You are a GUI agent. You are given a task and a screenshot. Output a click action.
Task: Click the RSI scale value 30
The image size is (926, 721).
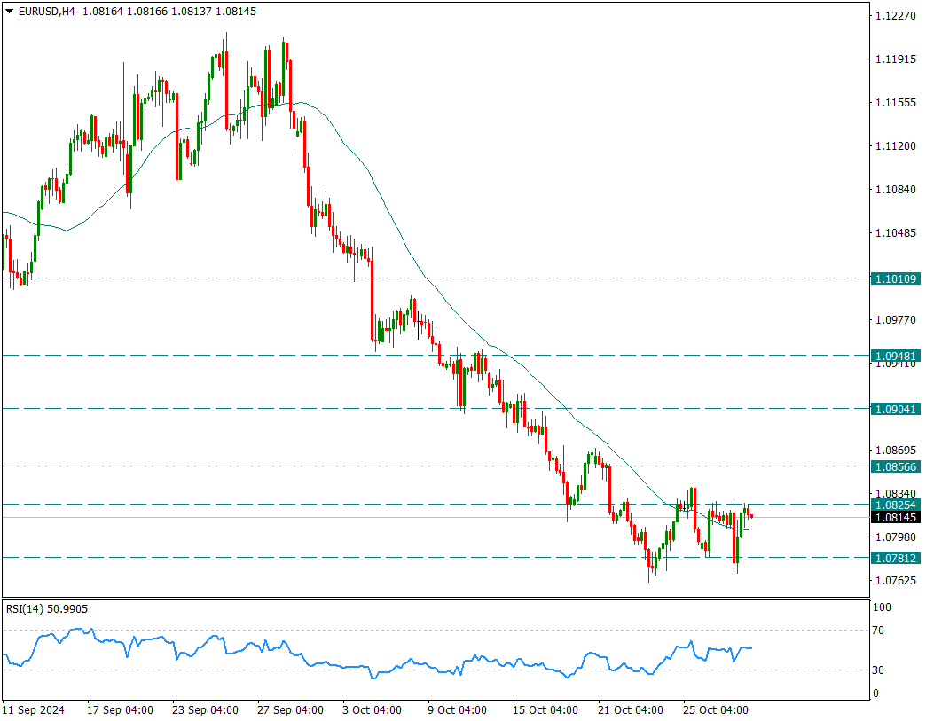tap(879, 670)
